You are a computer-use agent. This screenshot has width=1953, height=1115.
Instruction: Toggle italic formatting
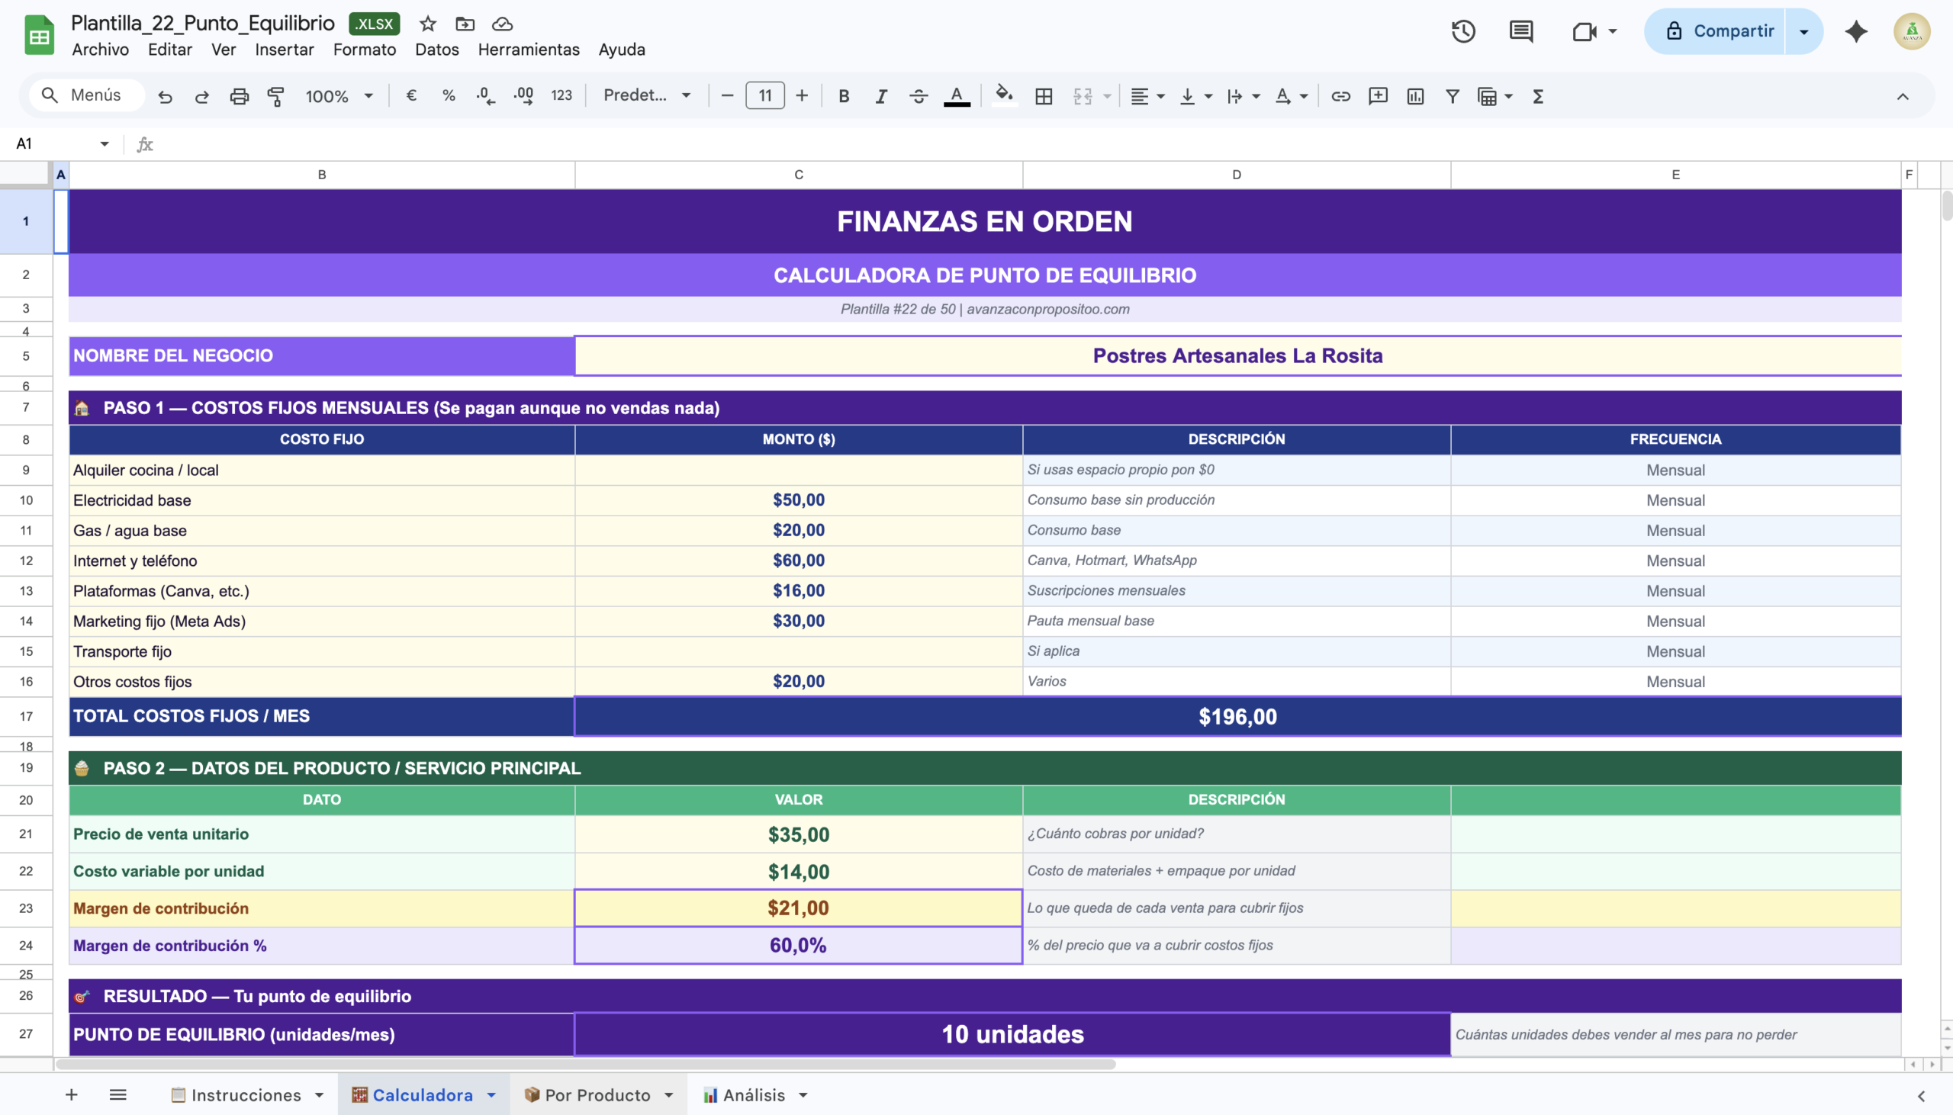click(881, 97)
